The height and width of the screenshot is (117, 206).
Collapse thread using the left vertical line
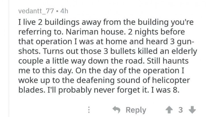pos(9,58)
